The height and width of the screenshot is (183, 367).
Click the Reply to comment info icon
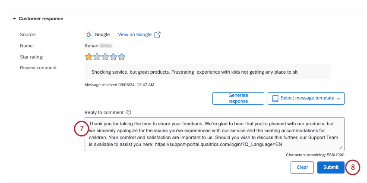pyautogui.click(x=129, y=112)
